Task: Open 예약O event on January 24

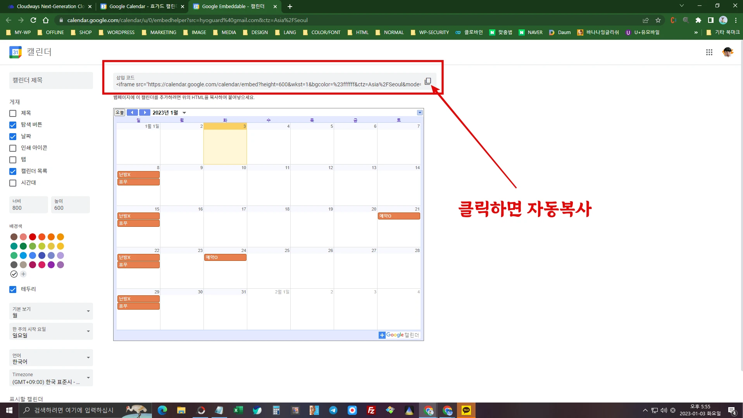Action: pyautogui.click(x=225, y=257)
